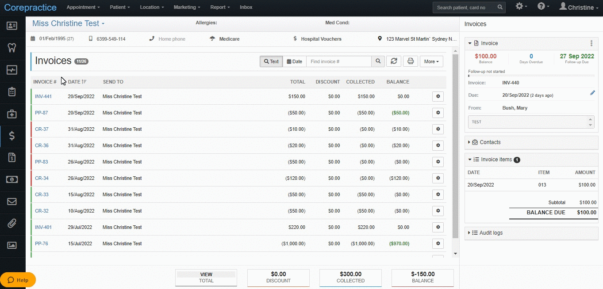Open the medical kit sidebar icon
Screen dimensions: 603x289
coord(12,114)
